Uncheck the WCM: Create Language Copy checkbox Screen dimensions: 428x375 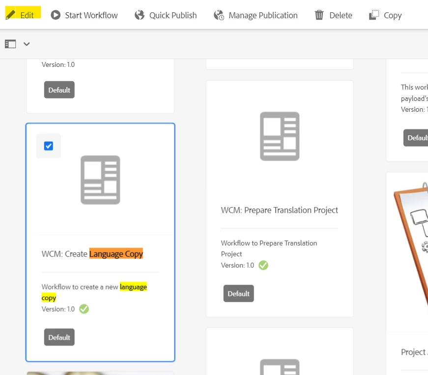(49, 146)
